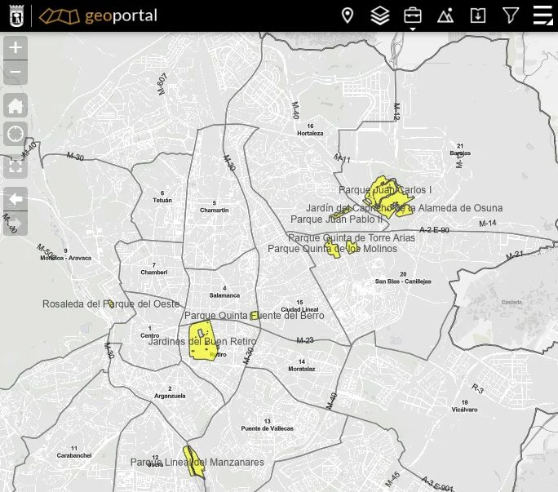Click the Centro district label
The width and height of the screenshot is (558, 492).
(150, 332)
